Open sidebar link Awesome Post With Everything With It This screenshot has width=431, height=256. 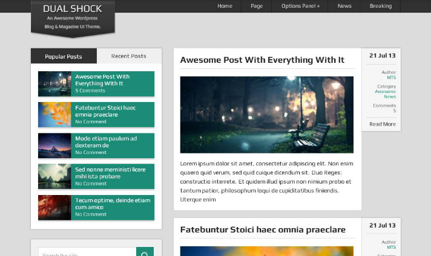pyautogui.click(x=102, y=80)
